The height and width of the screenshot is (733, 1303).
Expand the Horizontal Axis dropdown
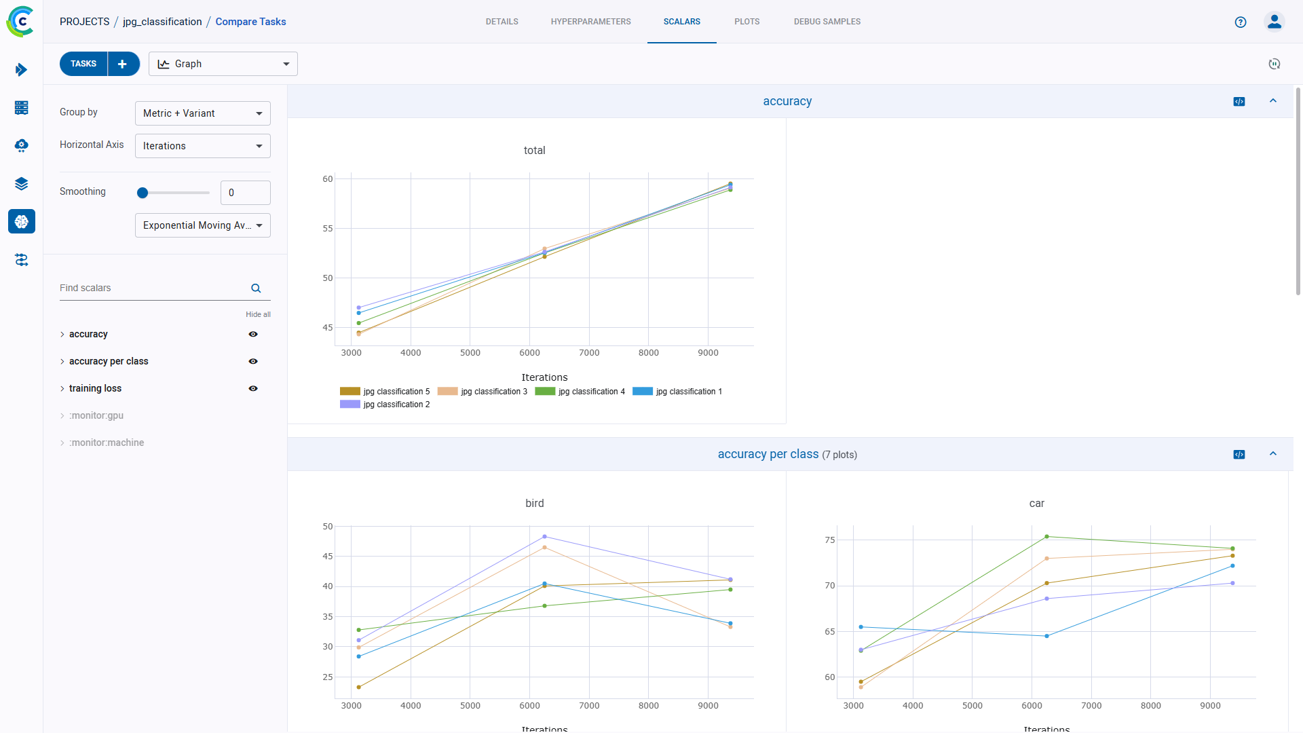click(x=258, y=146)
